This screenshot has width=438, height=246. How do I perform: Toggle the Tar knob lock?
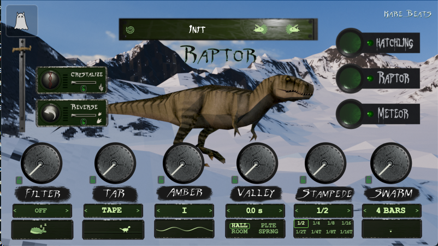(x=93, y=180)
